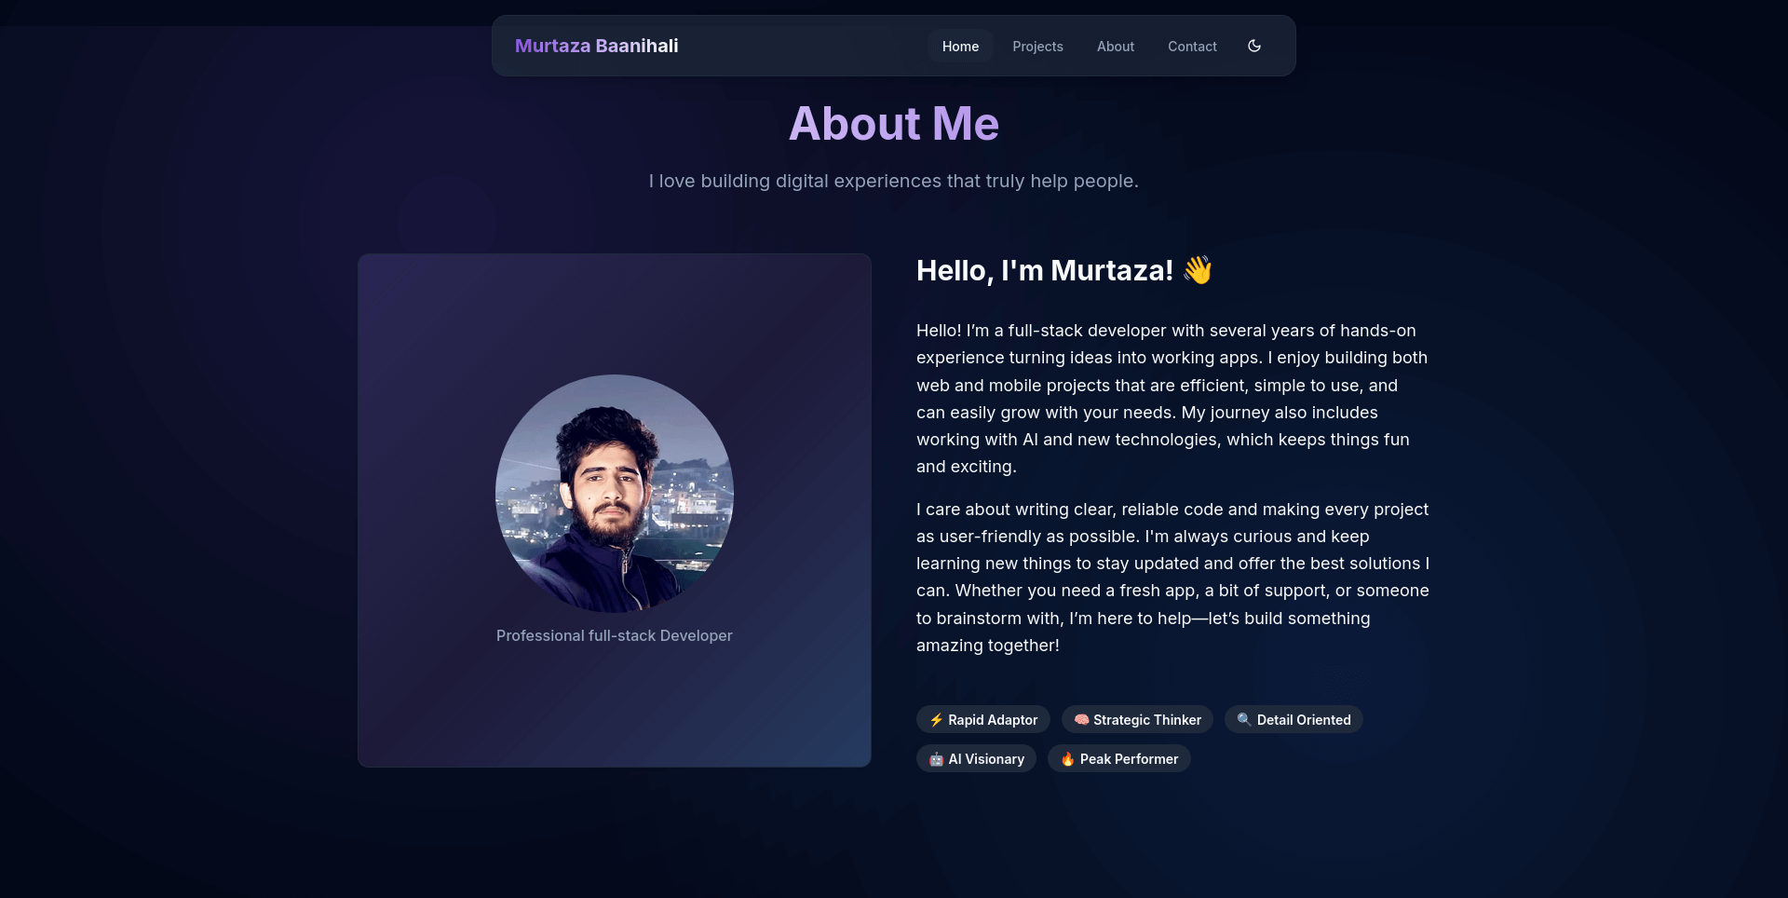Click the Professional full-stack Developer caption

(x=615, y=635)
